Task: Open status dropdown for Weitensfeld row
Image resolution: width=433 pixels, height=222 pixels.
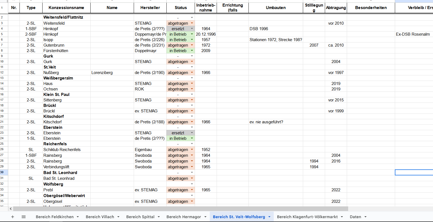Action: [x=192, y=23]
